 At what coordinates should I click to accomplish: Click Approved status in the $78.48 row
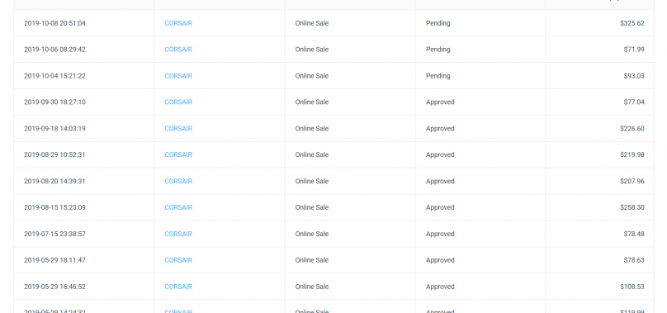(x=440, y=234)
